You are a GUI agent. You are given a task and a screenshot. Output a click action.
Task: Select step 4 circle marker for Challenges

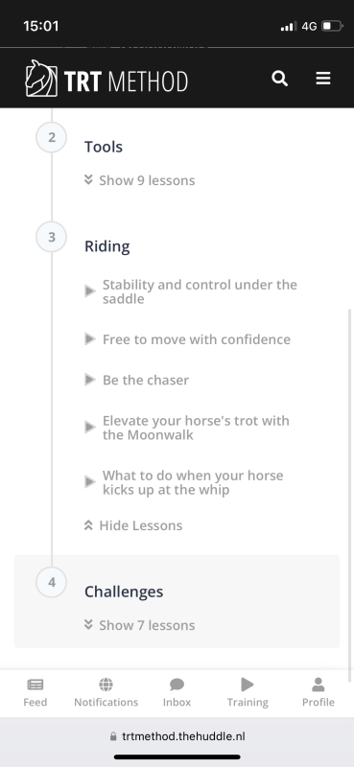tap(52, 582)
